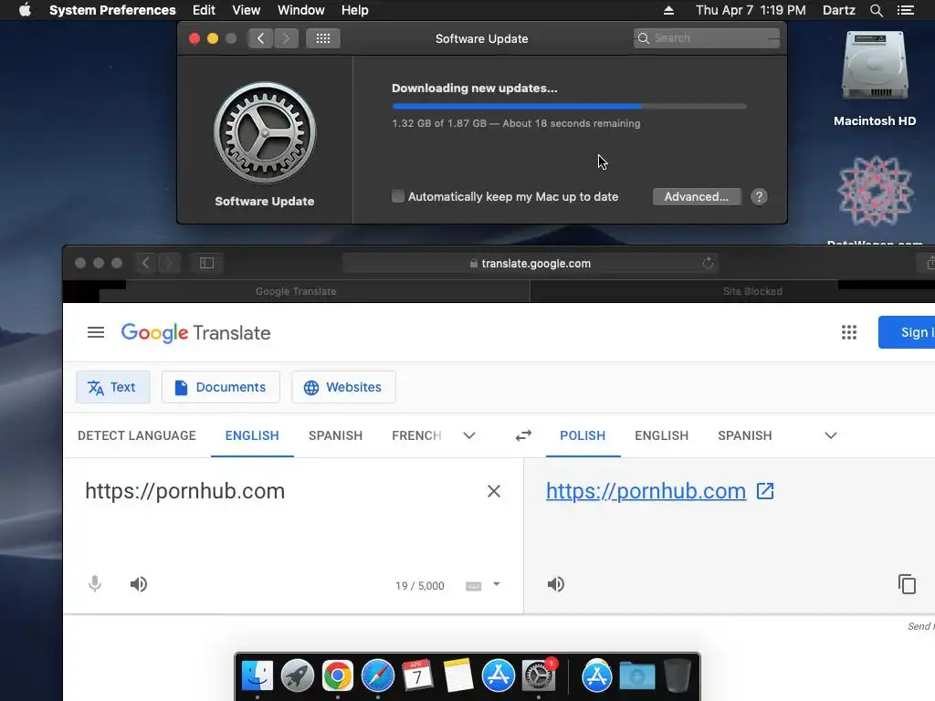Image resolution: width=935 pixels, height=701 pixels.
Task: Open Spotlight search in menu bar
Action: [x=876, y=10]
